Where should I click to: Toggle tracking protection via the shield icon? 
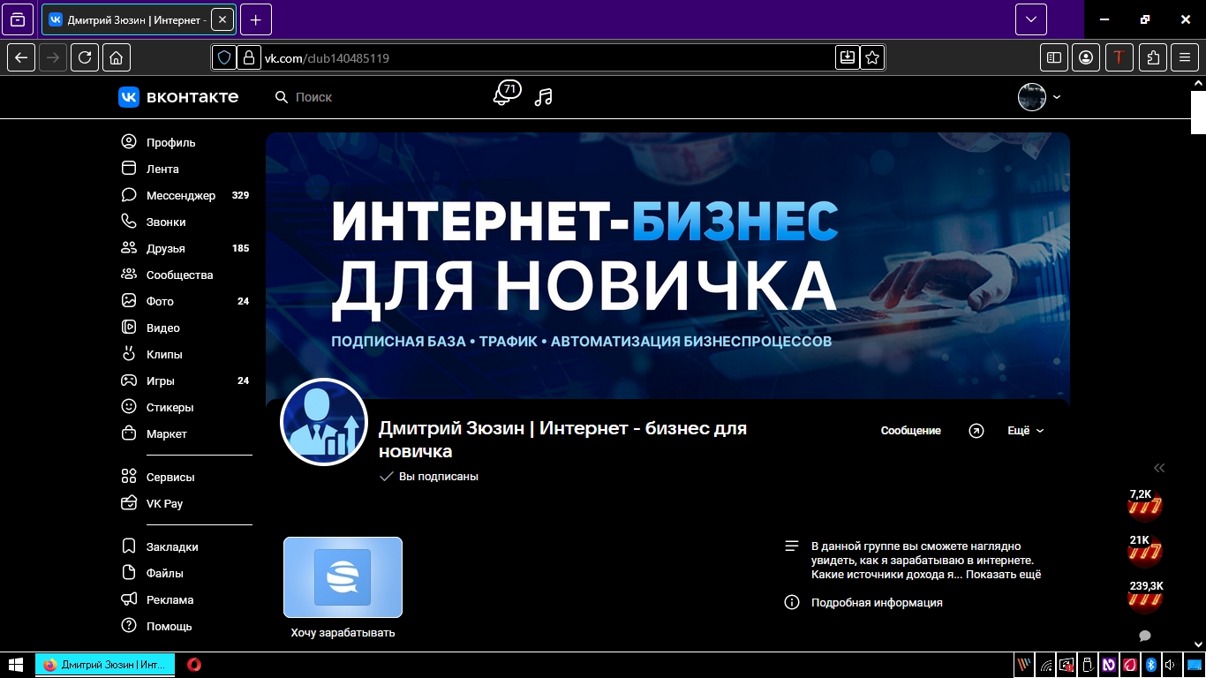(x=223, y=56)
